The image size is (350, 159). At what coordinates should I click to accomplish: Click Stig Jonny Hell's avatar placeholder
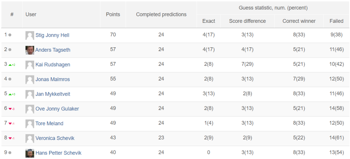[x=30, y=35]
